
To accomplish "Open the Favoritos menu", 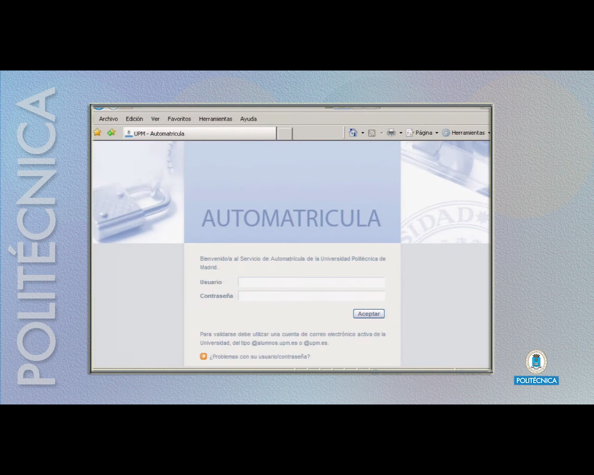I will click(x=179, y=119).
